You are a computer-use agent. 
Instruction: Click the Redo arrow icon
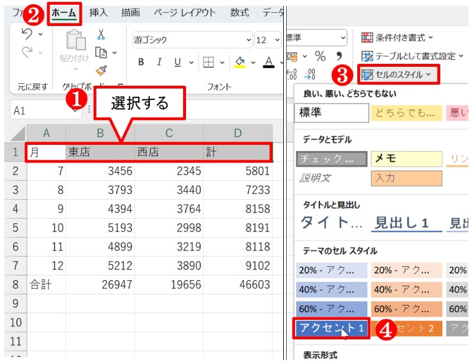[x=27, y=52]
